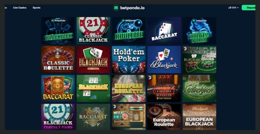This screenshot has width=260, height=134.
Task: Open the Classic Roulette game tile
Action: point(58,60)
